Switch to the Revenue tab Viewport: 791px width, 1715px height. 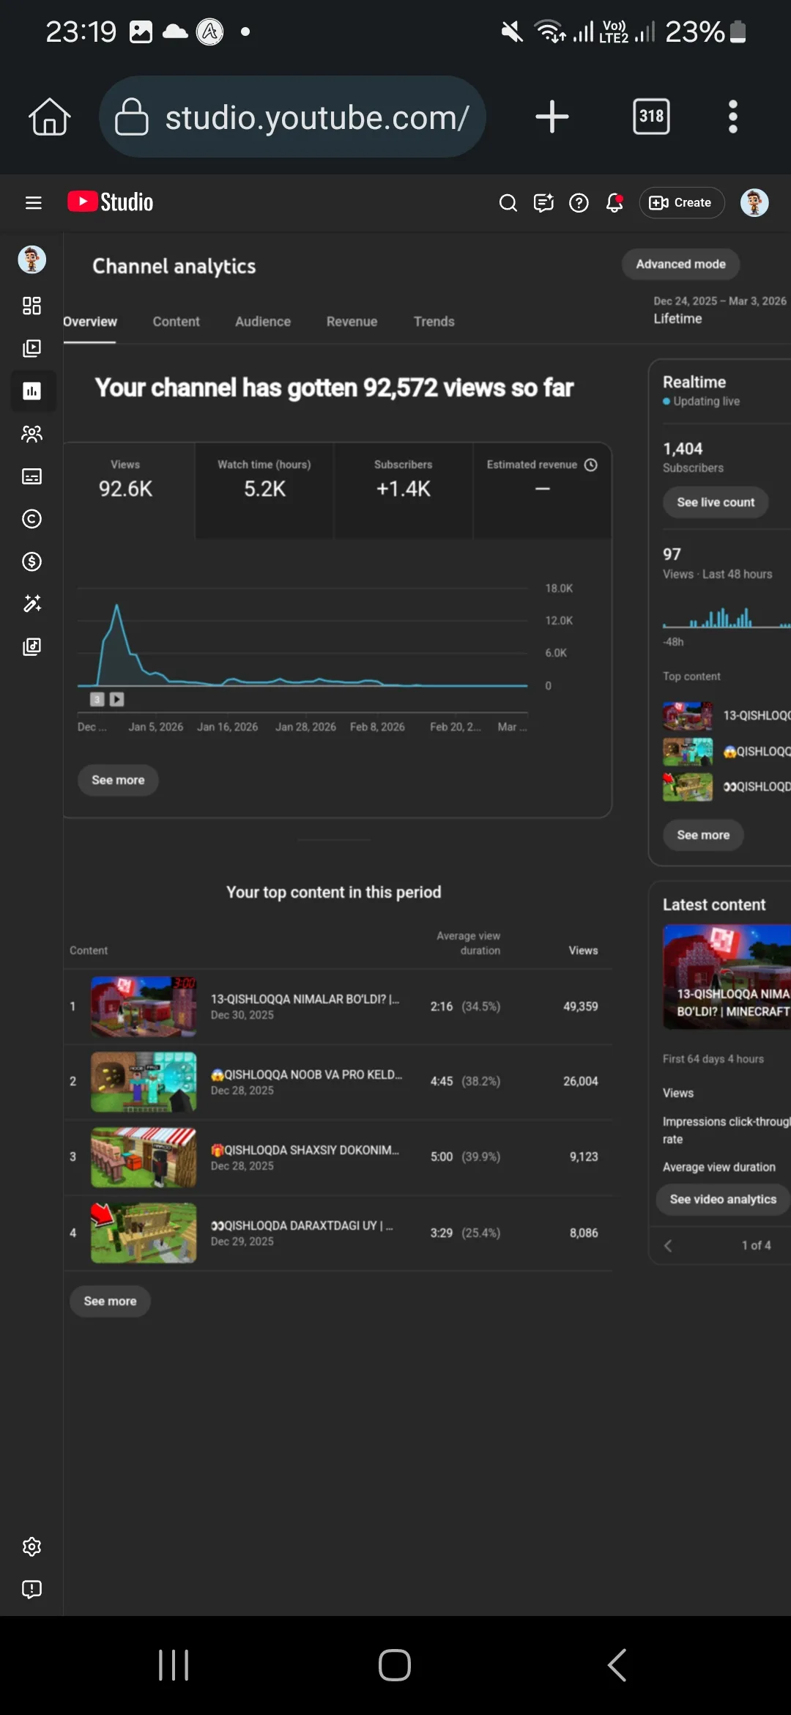[352, 322]
